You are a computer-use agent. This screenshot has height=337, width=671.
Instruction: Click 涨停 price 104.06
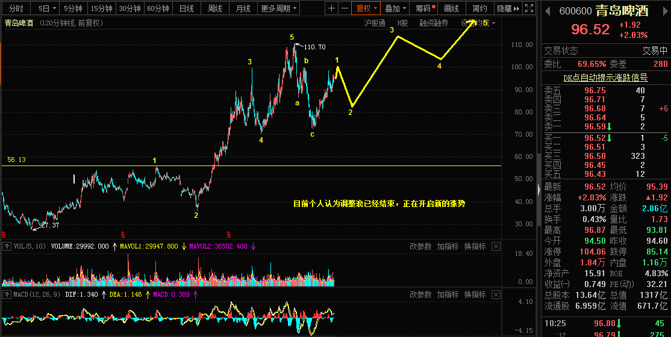pyautogui.click(x=592, y=252)
